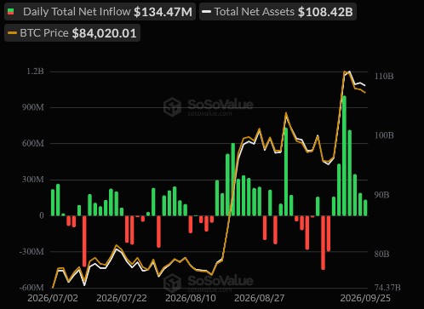Click the 2026/08/10 date label

click(191, 298)
